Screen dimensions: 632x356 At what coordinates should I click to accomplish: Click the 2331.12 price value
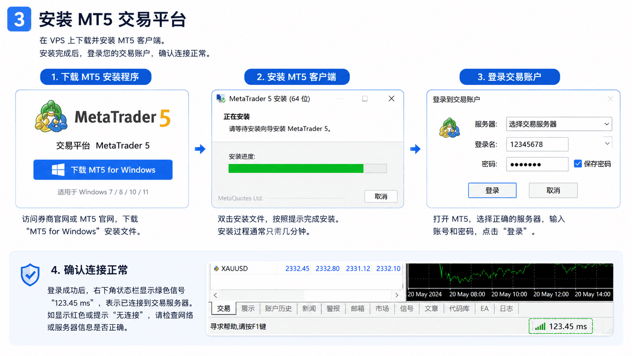[x=358, y=269]
